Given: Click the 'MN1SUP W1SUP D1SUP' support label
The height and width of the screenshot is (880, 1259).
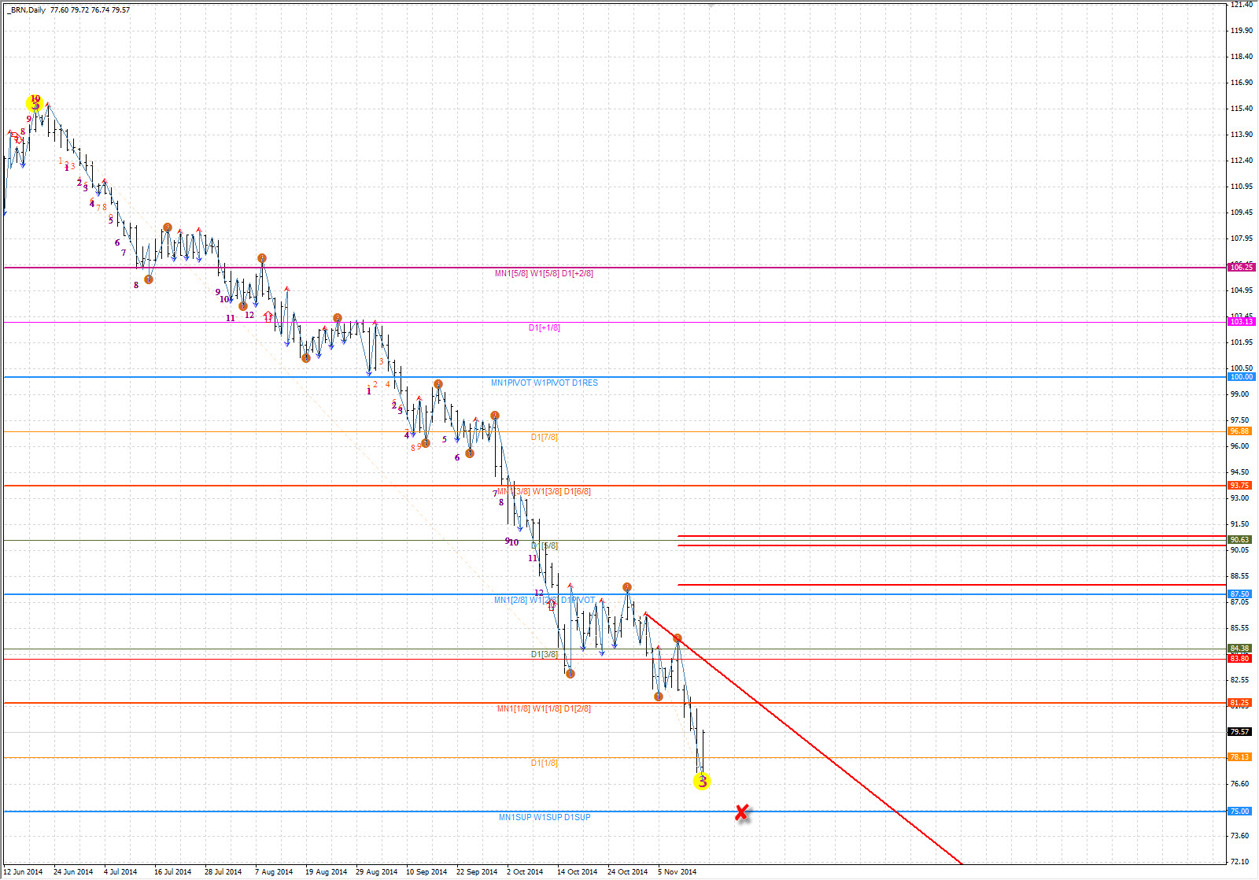Looking at the screenshot, I should pyautogui.click(x=544, y=818).
